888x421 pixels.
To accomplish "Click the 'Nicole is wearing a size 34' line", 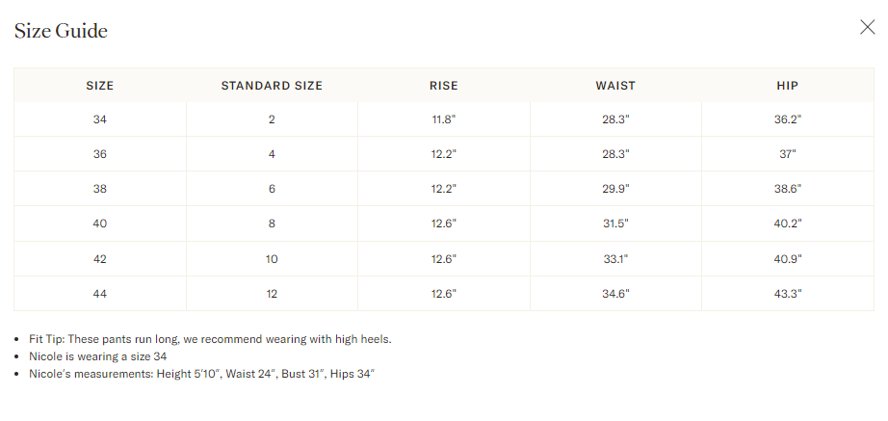I will (98, 356).
